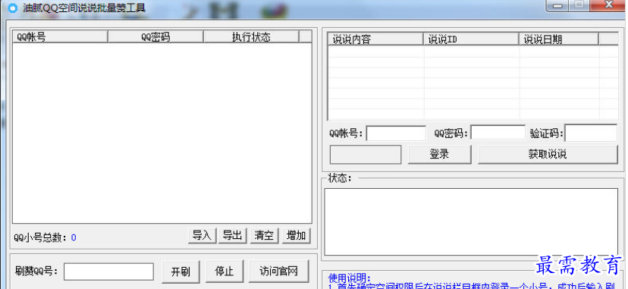Click the 清空 button to clear accounts
The height and width of the screenshot is (289, 628).
pos(265,236)
